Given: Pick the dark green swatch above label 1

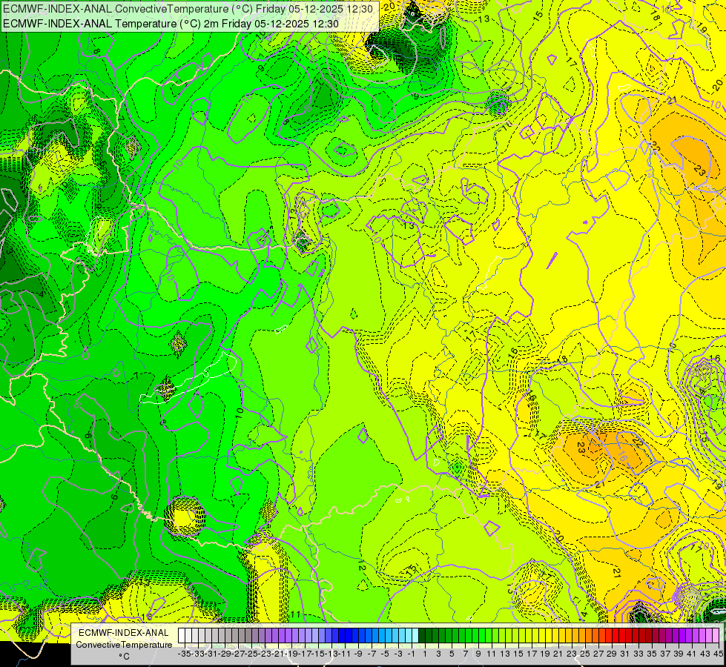Looking at the screenshot, I should (422, 635).
